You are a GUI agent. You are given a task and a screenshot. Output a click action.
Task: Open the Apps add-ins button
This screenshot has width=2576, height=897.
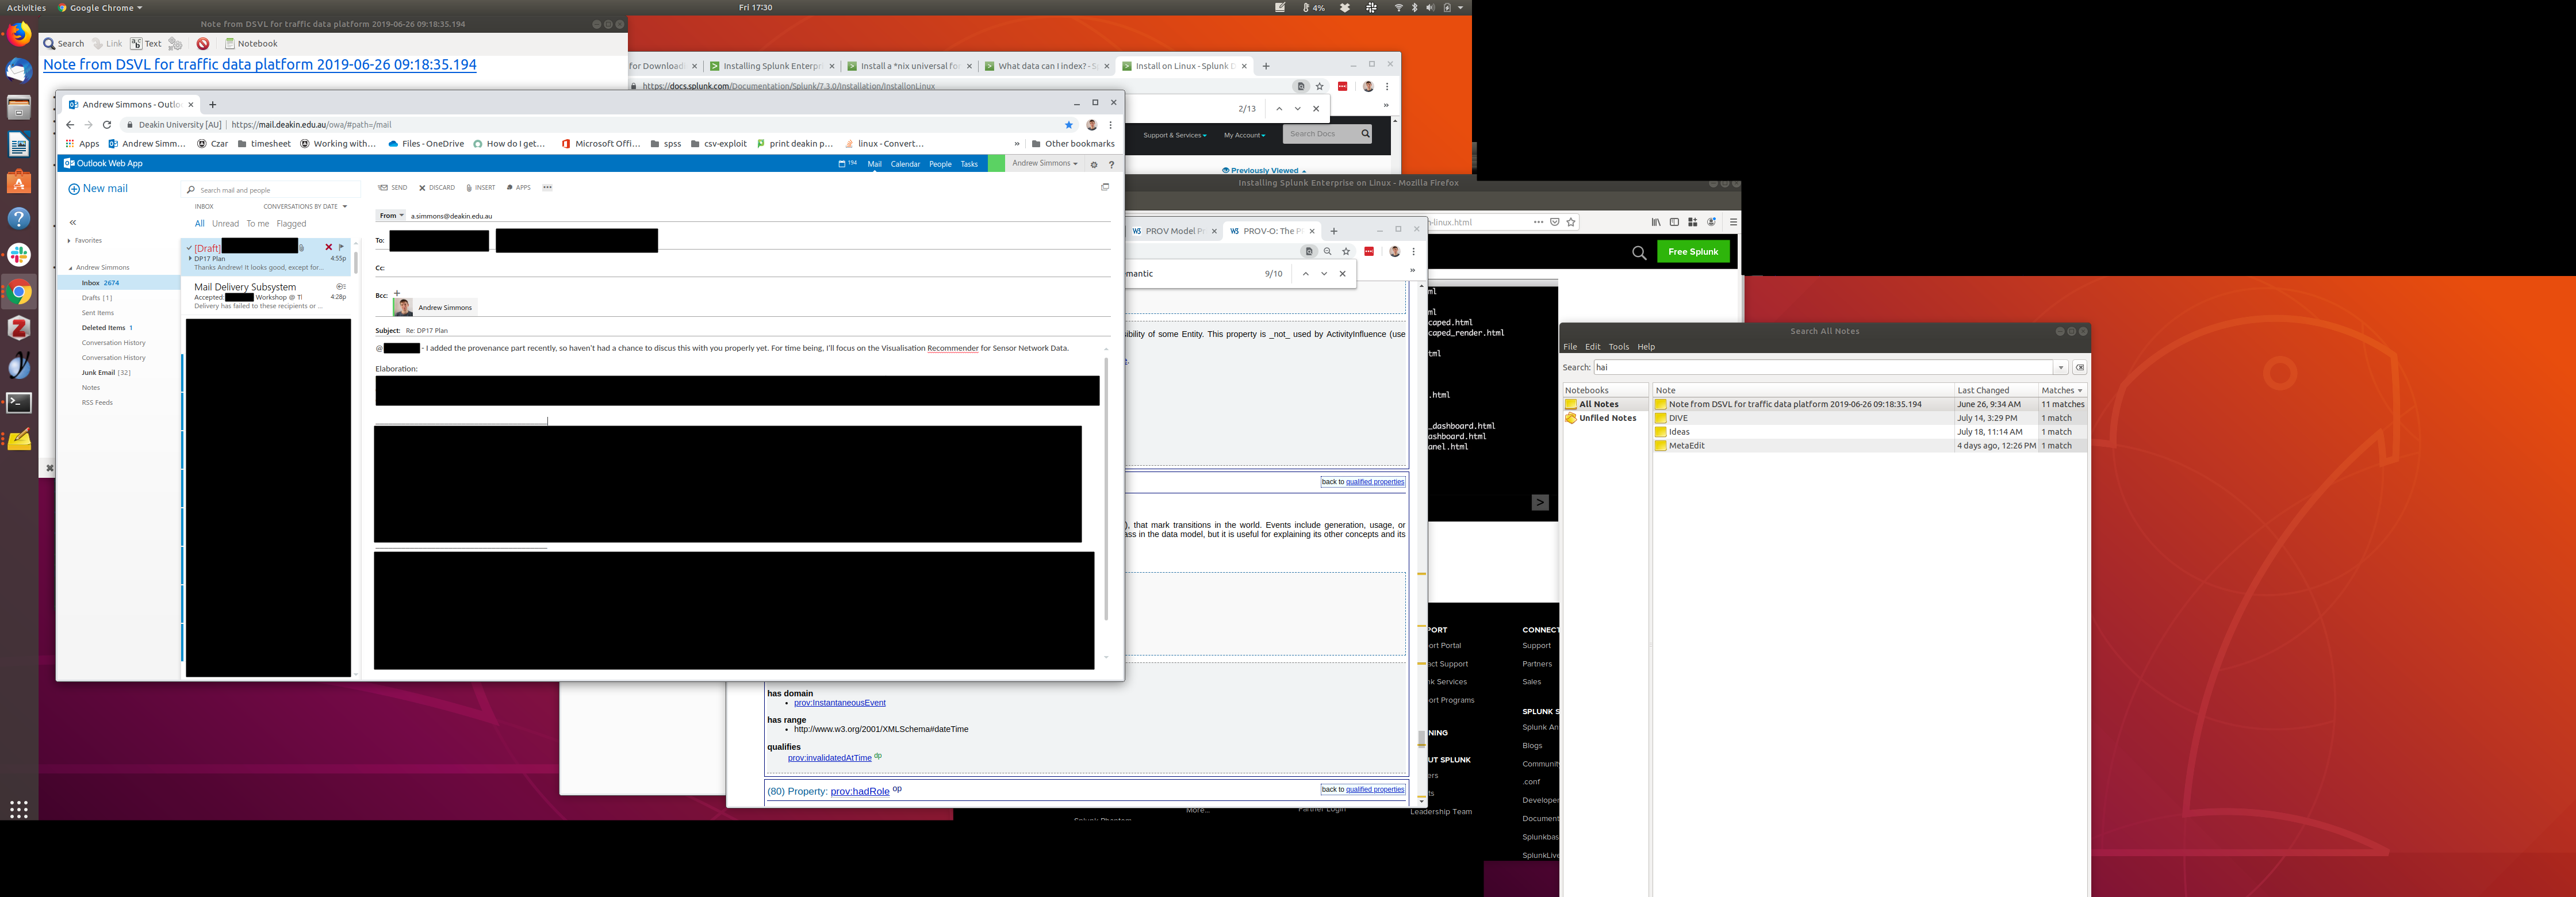tap(519, 188)
